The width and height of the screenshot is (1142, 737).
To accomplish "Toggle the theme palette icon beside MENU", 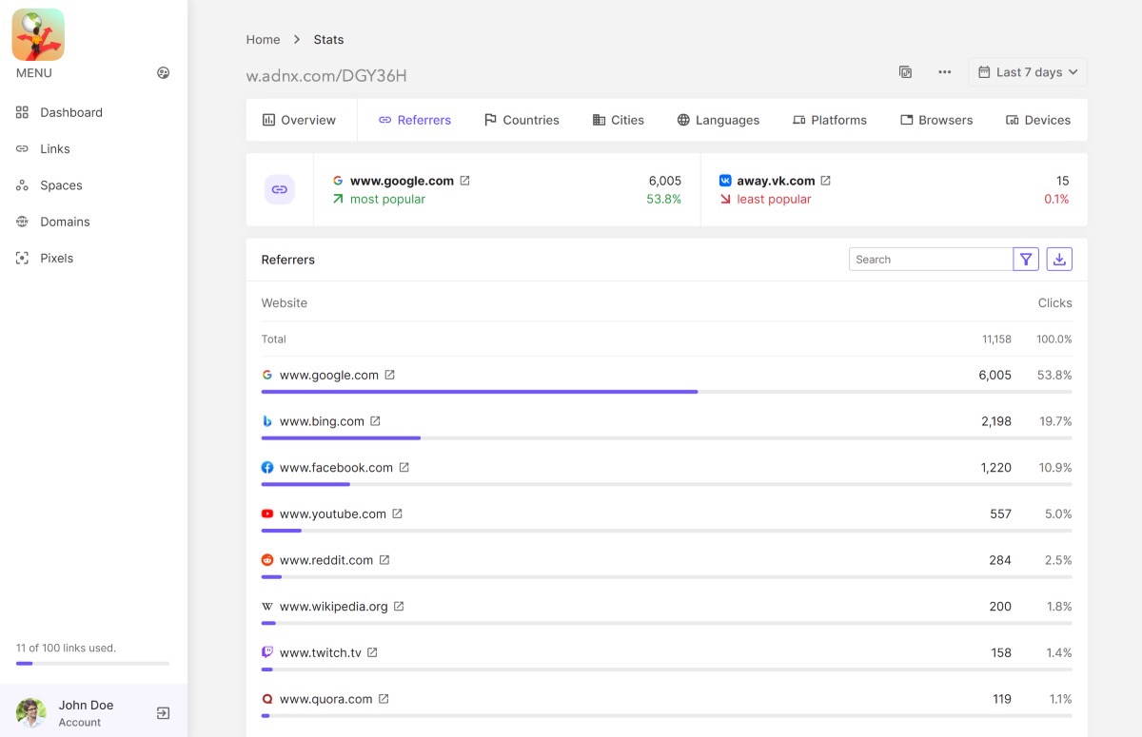I will [x=164, y=72].
